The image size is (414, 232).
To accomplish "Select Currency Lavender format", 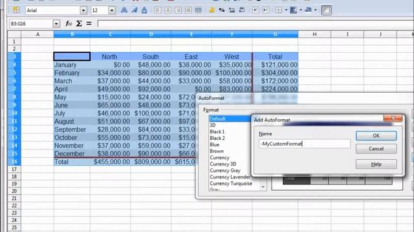I will point(230,177).
